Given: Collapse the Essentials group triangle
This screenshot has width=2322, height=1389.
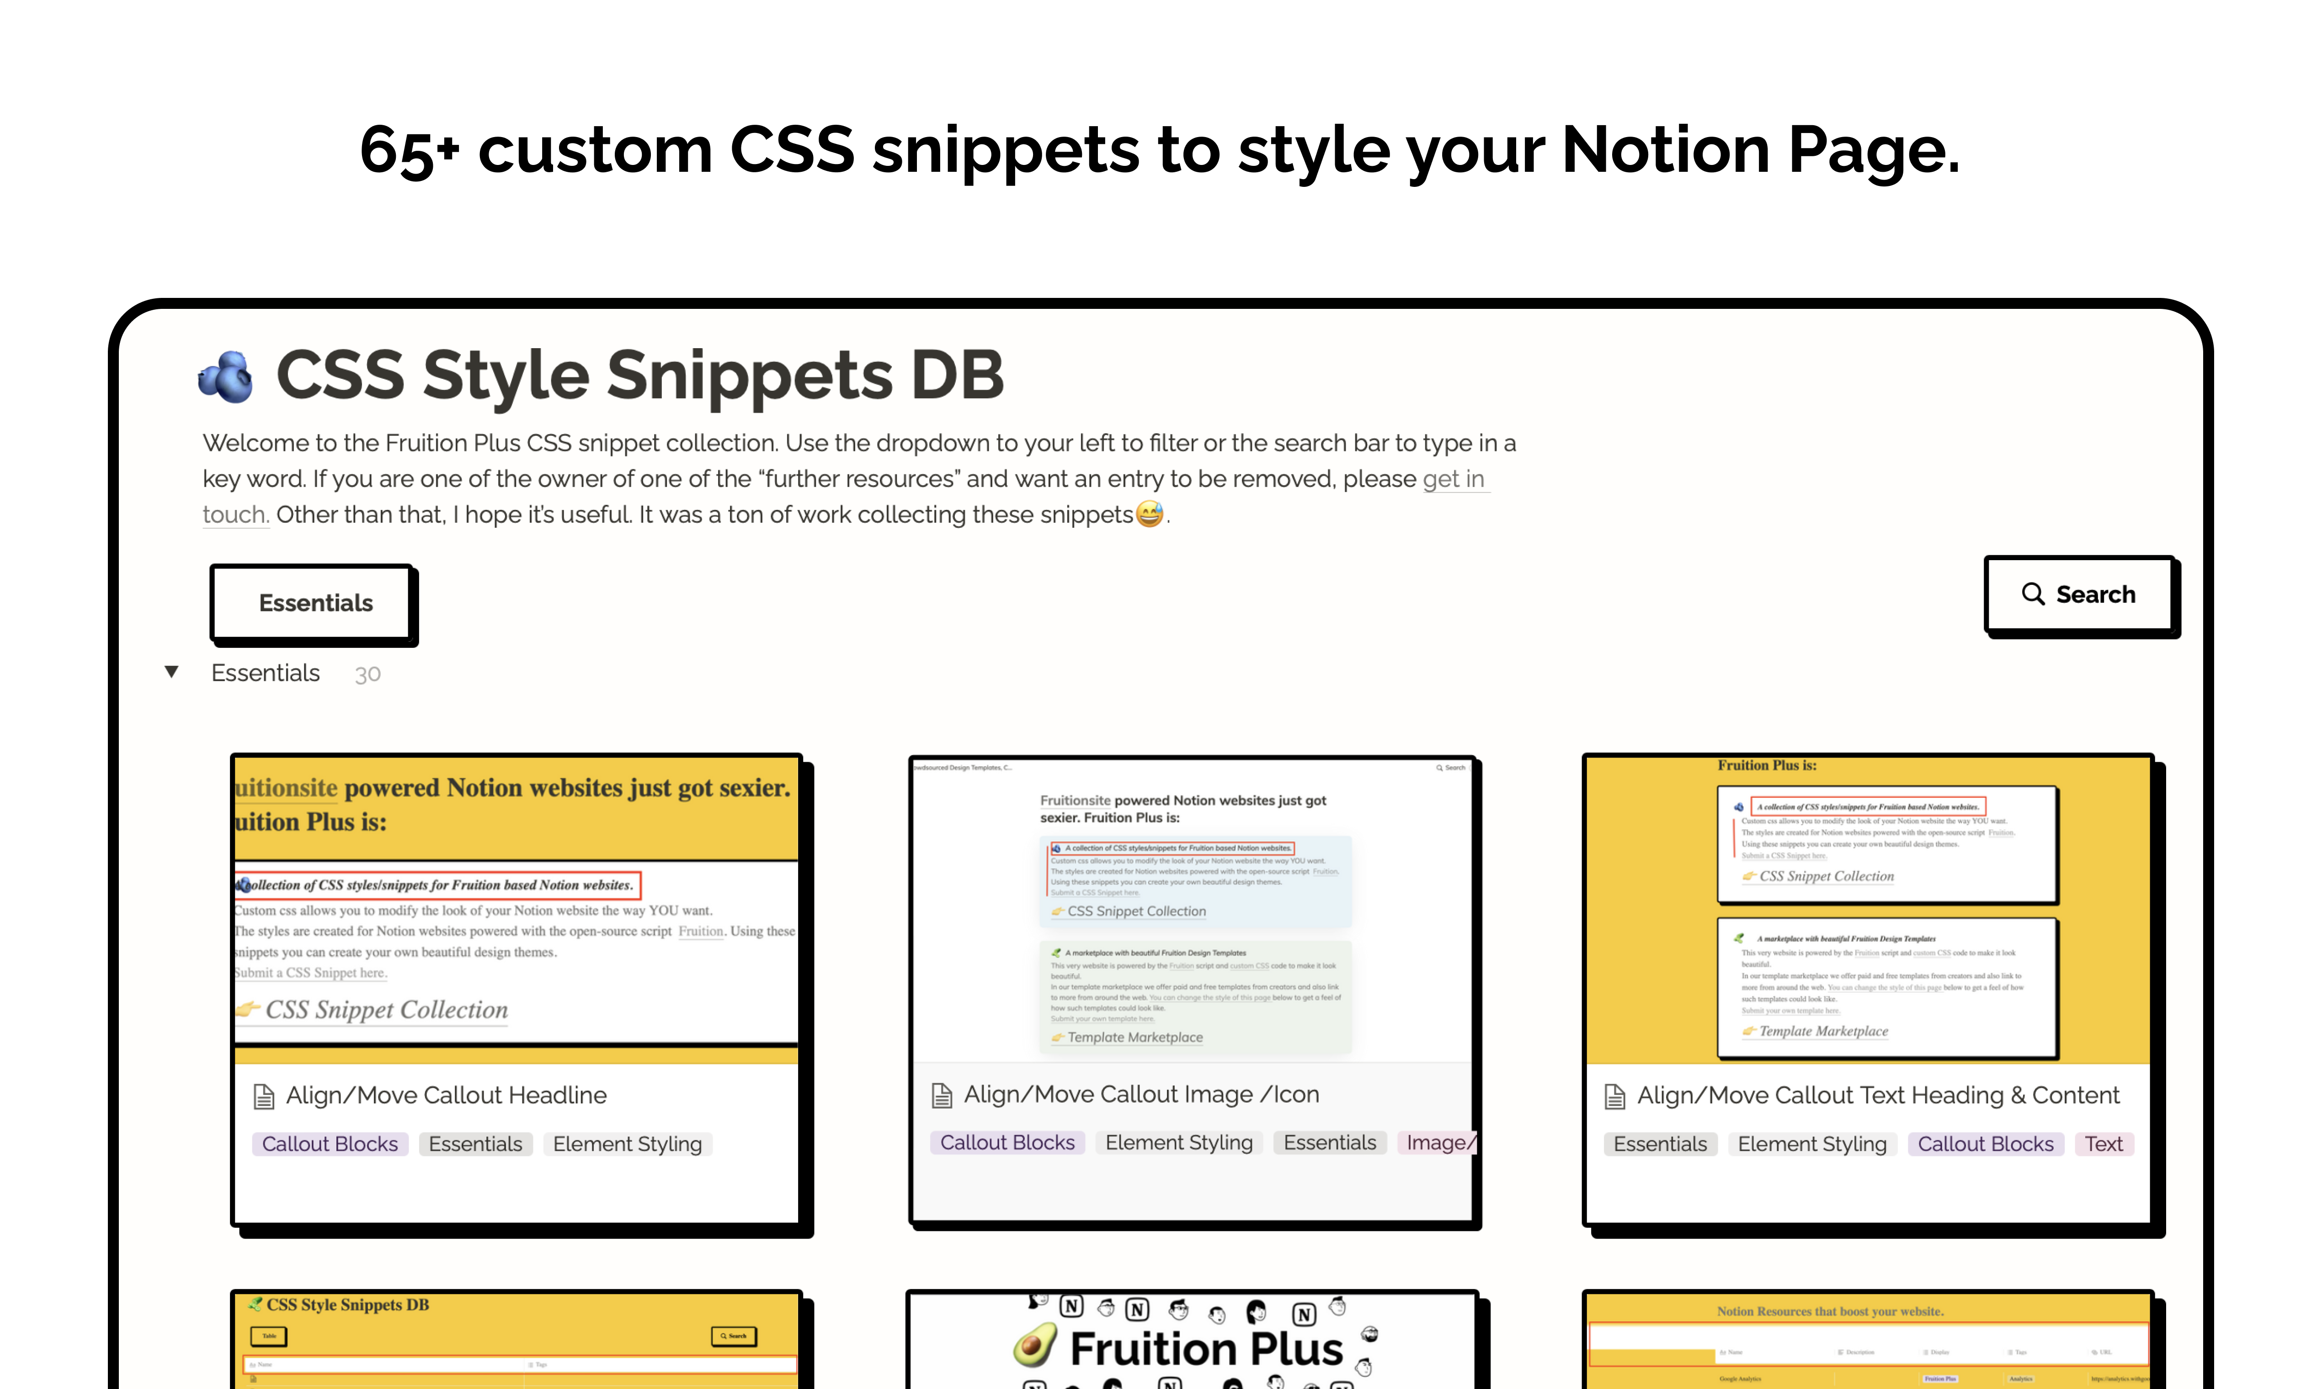Looking at the screenshot, I should pyautogui.click(x=171, y=672).
